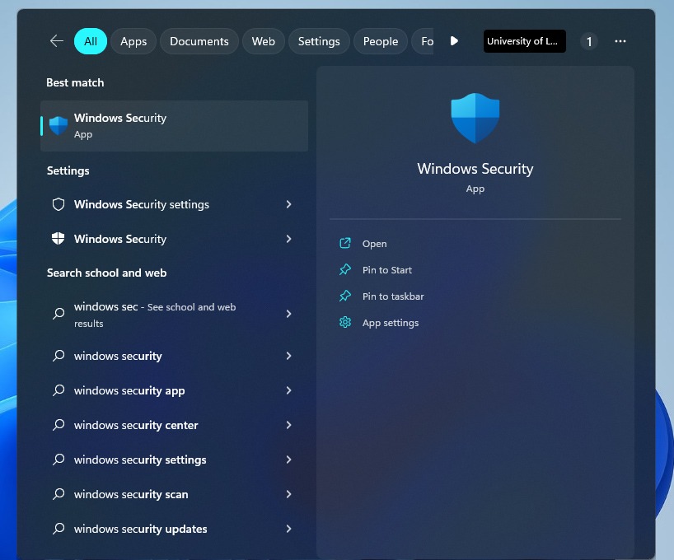Open App settings for Windows Security
This screenshot has height=560, width=674.
point(345,322)
